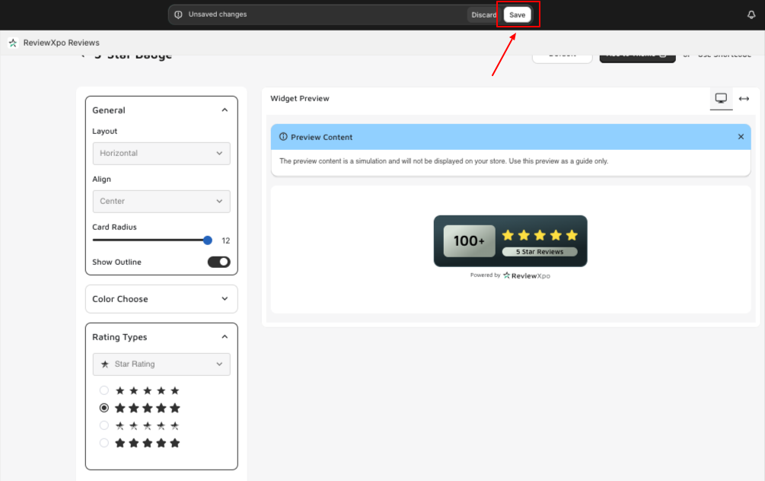Select the fourth star style radio button
Image resolution: width=765 pixels, height=481 pixels.
pyautogui.click(x=104, y=443)
